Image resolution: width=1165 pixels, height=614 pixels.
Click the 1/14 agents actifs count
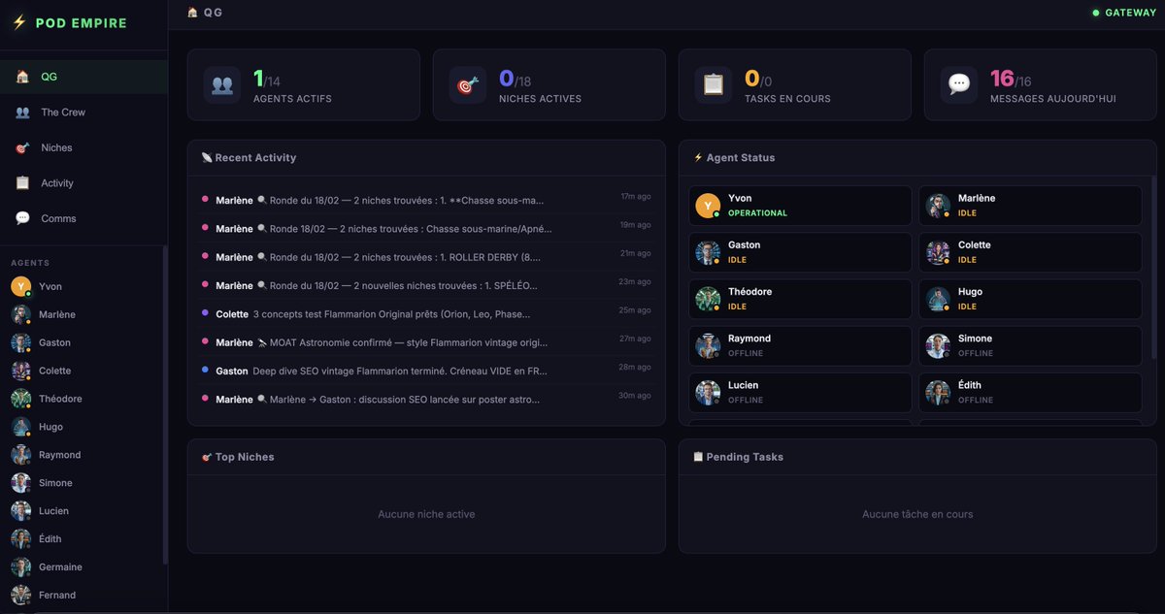[267, 79]
